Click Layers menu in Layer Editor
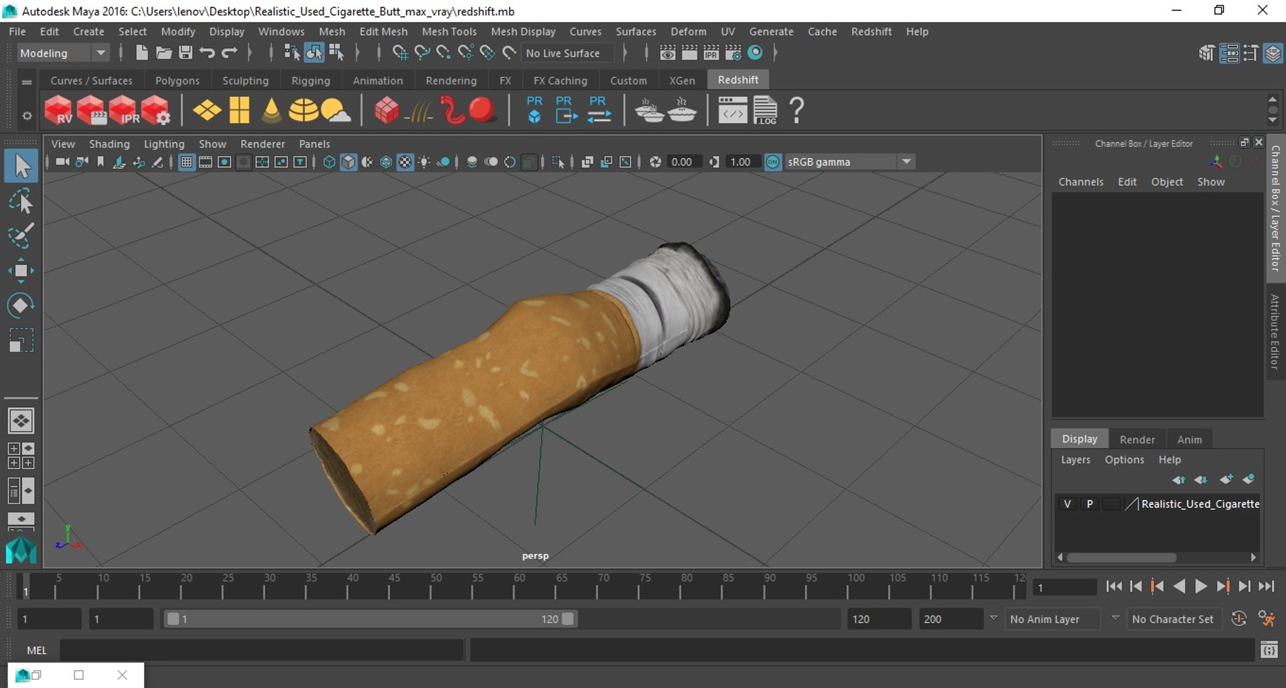Screen dimensions: 1286x688 coord(1075,460)
